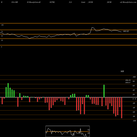The width and height of the screenshot is (137, 137).
Task: Click the 94 label in mini chart
Action: click(x=89, y=130)
